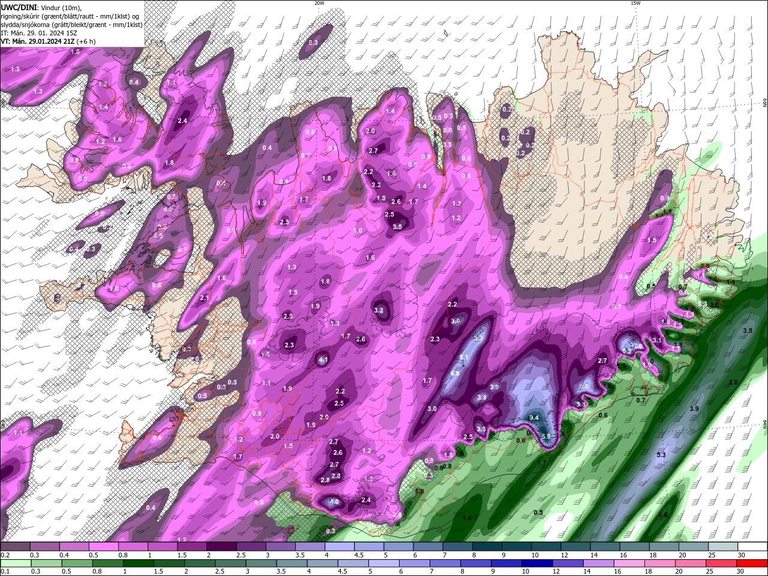Screen dimensions: 768x576
Task: Select the bright pink 0.5 swatch in snow scale
Action: point(103,547)
